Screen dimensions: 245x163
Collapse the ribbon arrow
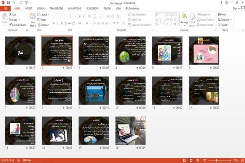242,30
